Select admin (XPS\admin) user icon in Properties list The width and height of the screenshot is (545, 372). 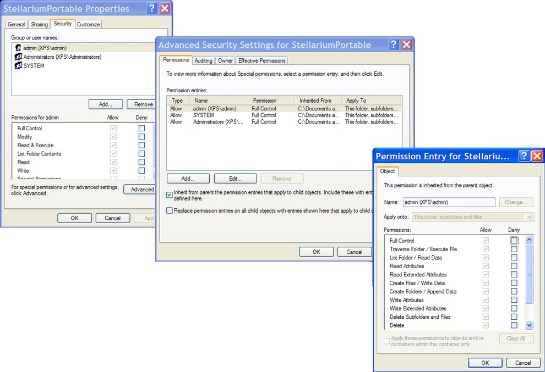click(18, 48)
